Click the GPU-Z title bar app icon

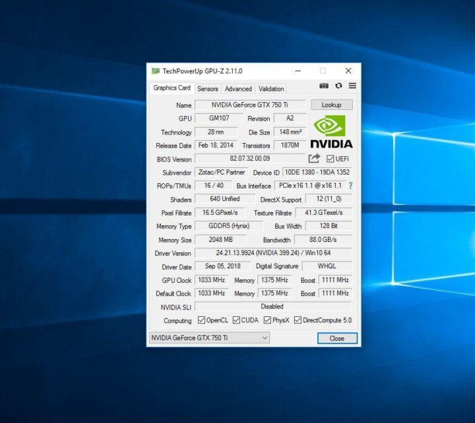tap(156, 70)
